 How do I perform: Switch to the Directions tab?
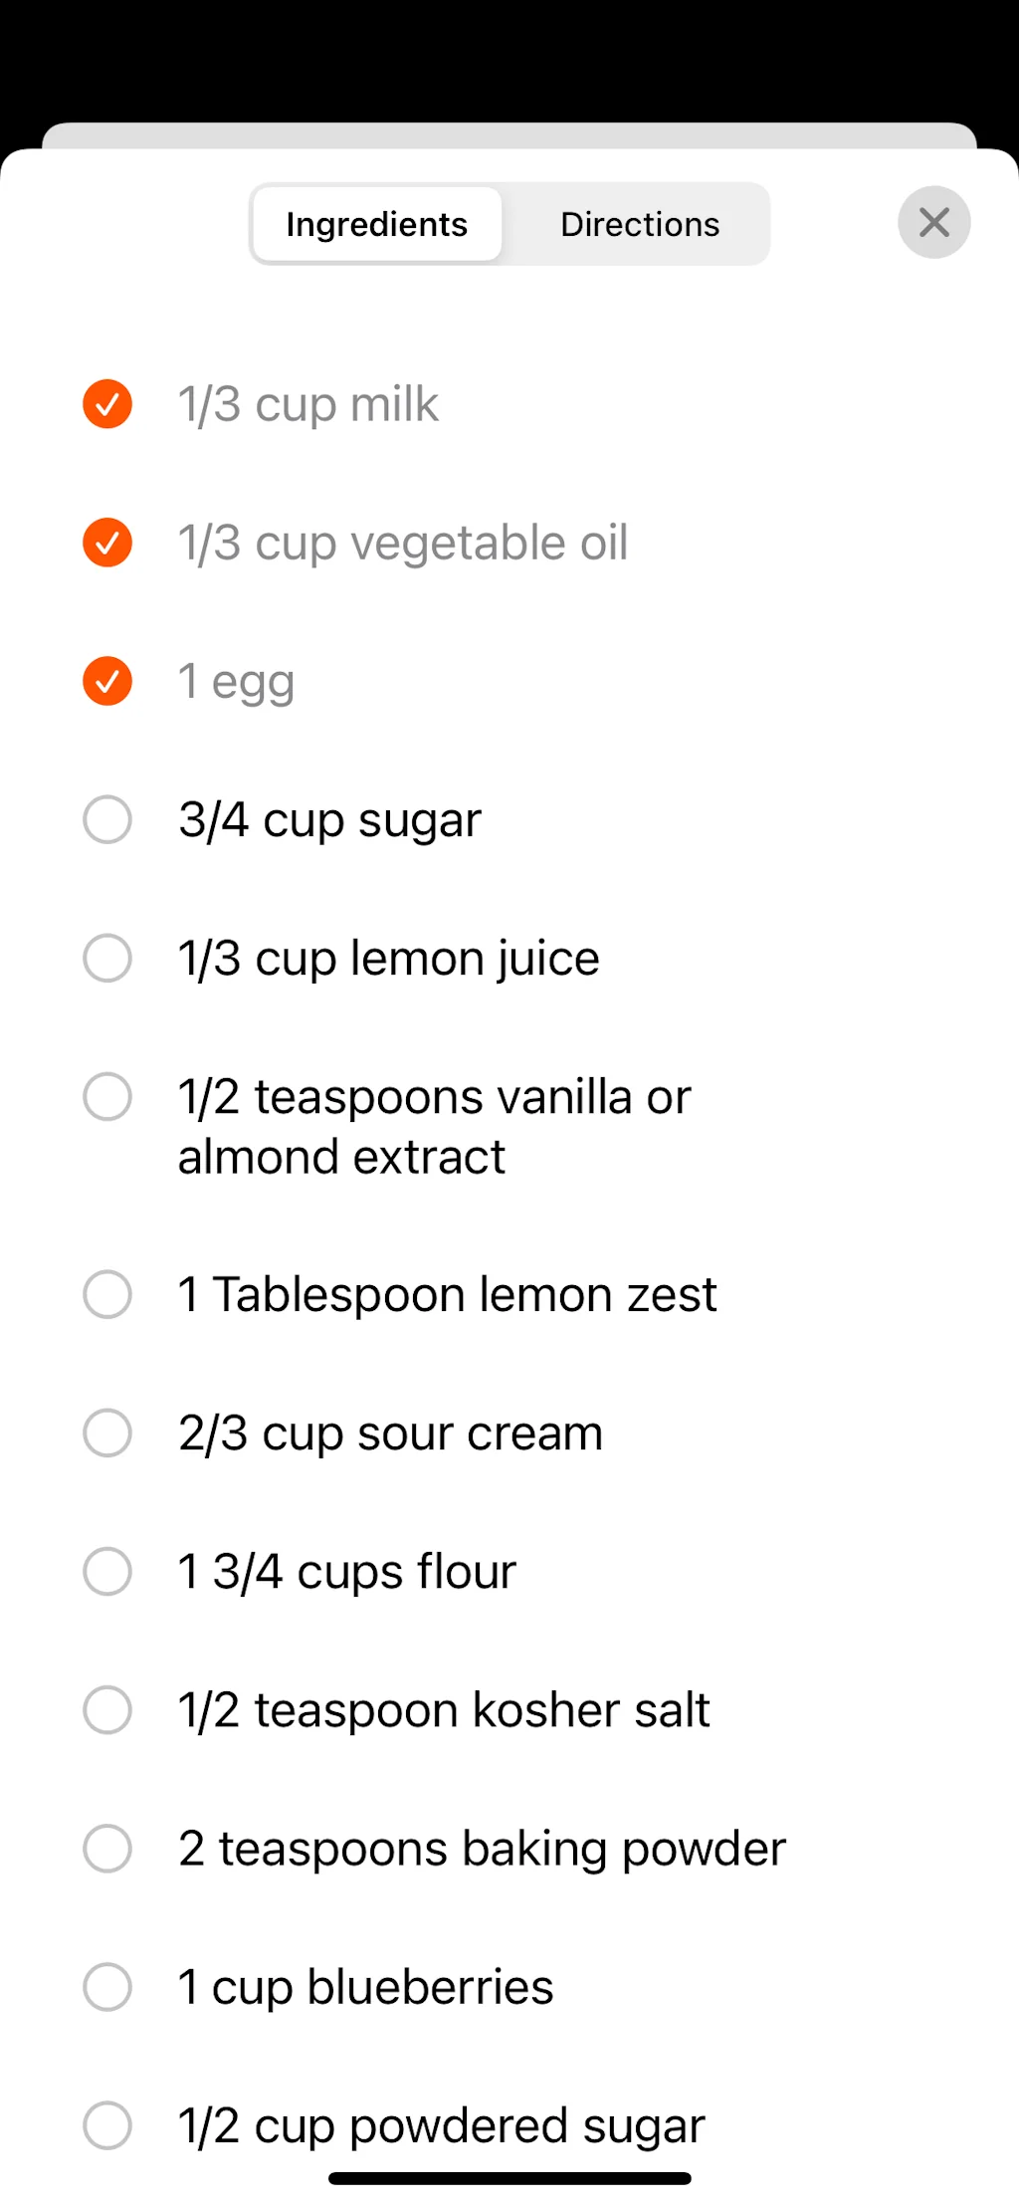[x=640, y=223]
